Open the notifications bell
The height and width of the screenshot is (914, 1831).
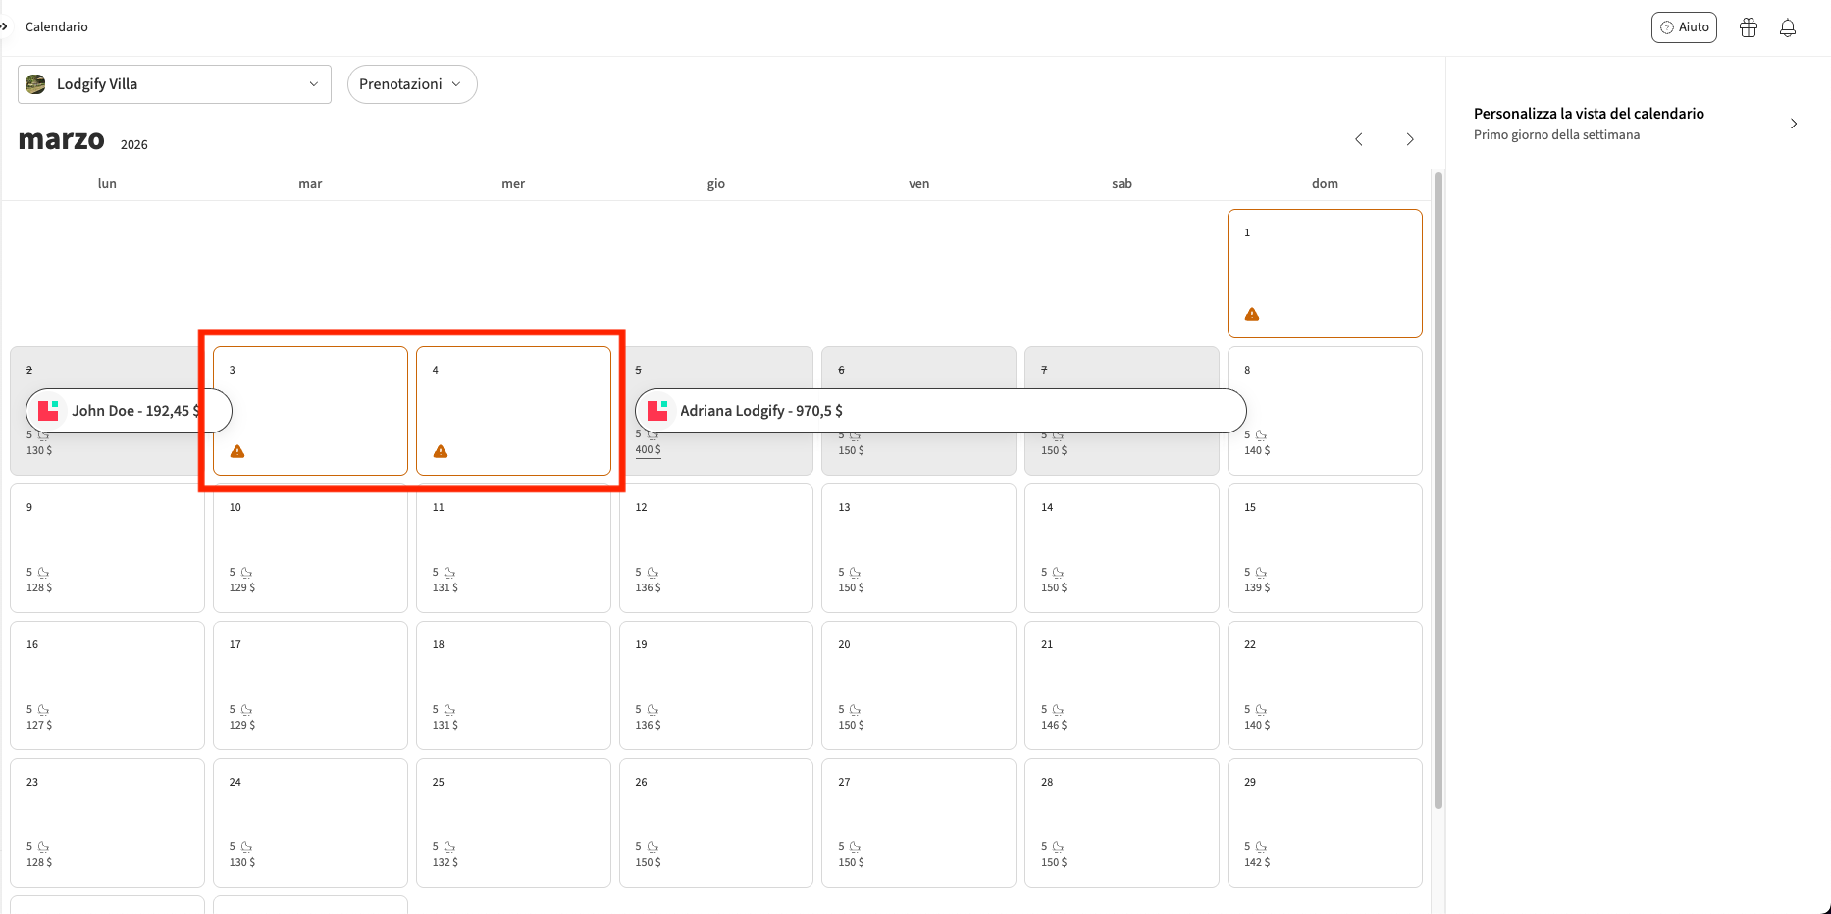1788,27
